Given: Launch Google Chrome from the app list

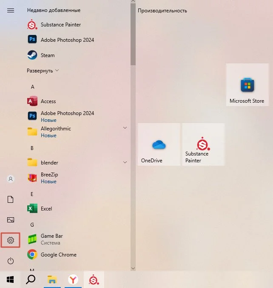Looking at the screenshot, I should [52, 255].
